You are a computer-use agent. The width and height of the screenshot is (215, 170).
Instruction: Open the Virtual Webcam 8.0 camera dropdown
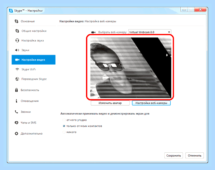tap(149, 32)
